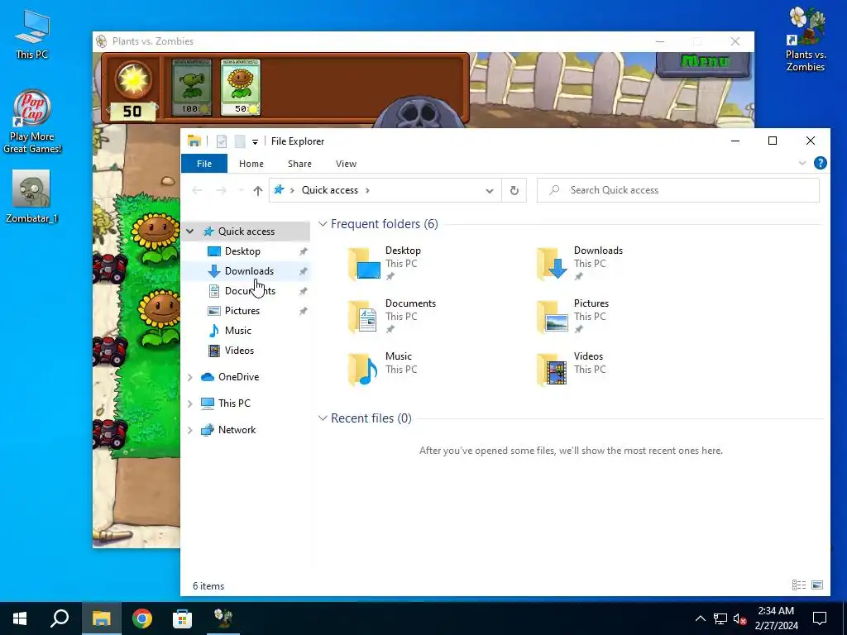Launch Plants vs. Zombies desktop shortcut
Screen dimensions: 847x635
[x=806, y=40]
